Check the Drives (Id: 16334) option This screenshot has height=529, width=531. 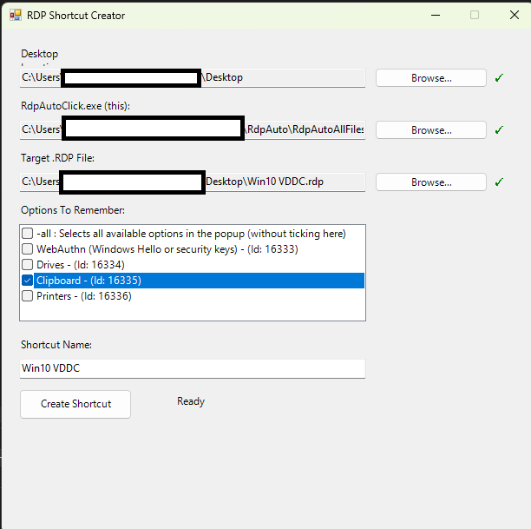[28, 265]
